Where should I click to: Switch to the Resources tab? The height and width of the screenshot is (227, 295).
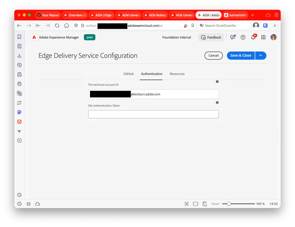[177, 74]
